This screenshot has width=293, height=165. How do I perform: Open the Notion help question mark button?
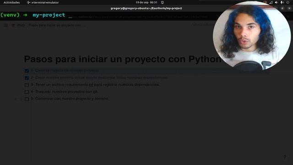[285, 157]
